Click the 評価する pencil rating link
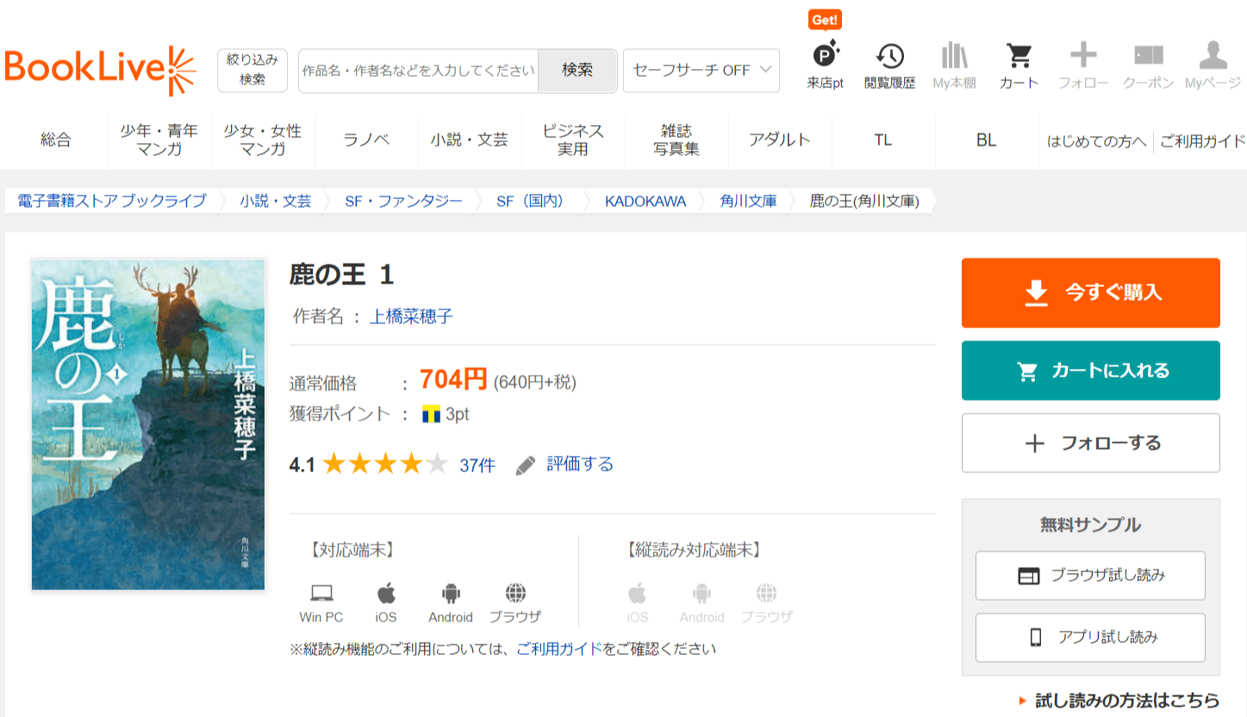This screenshot has height=717, width=1247. pos(565,465)
